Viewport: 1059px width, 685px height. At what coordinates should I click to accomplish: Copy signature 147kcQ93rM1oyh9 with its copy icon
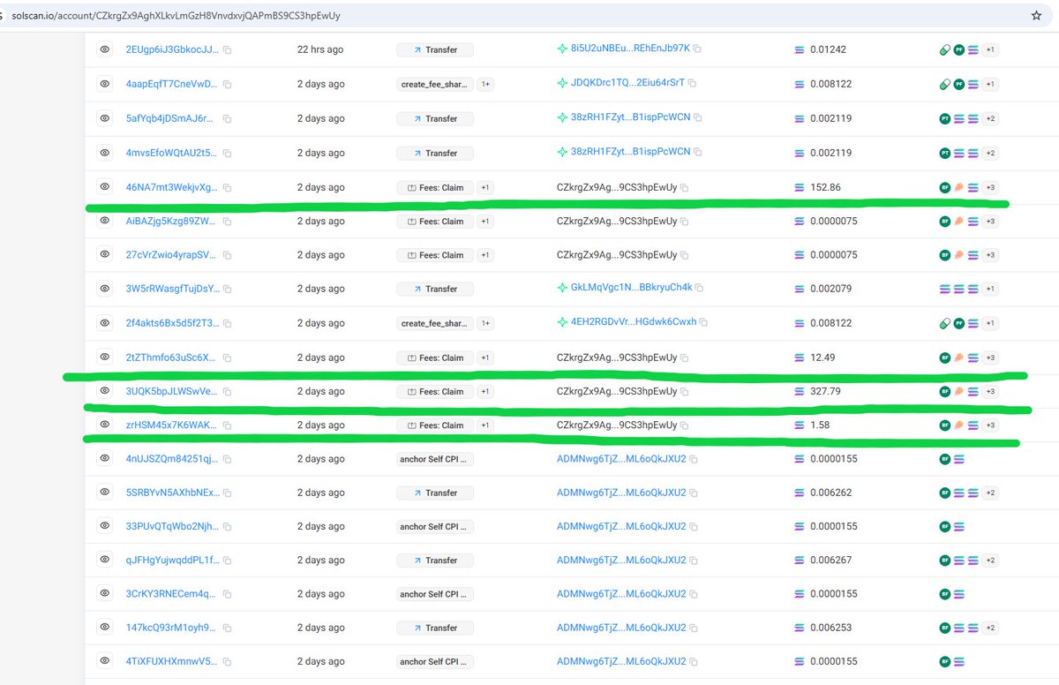(228, 629)
